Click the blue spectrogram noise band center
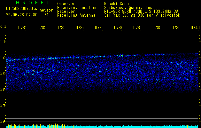Image resolution: width=201 pixels, height=128 pixels. [102, 73]
